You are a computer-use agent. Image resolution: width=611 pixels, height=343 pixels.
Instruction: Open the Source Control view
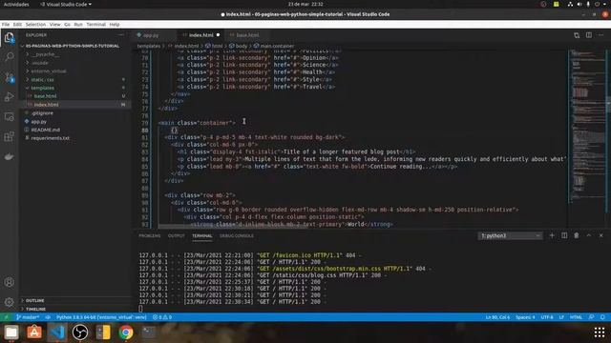[9, 77]
